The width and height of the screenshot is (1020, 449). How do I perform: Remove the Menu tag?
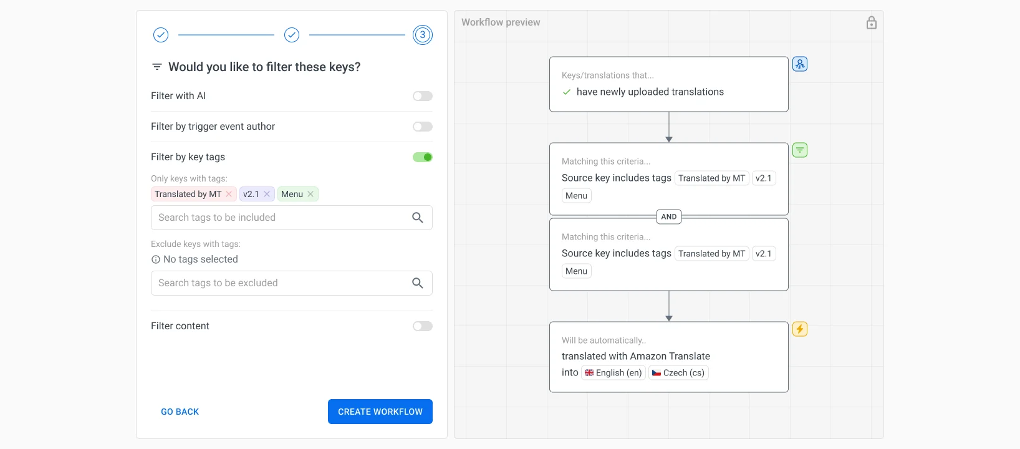click(x=310, y=195)
